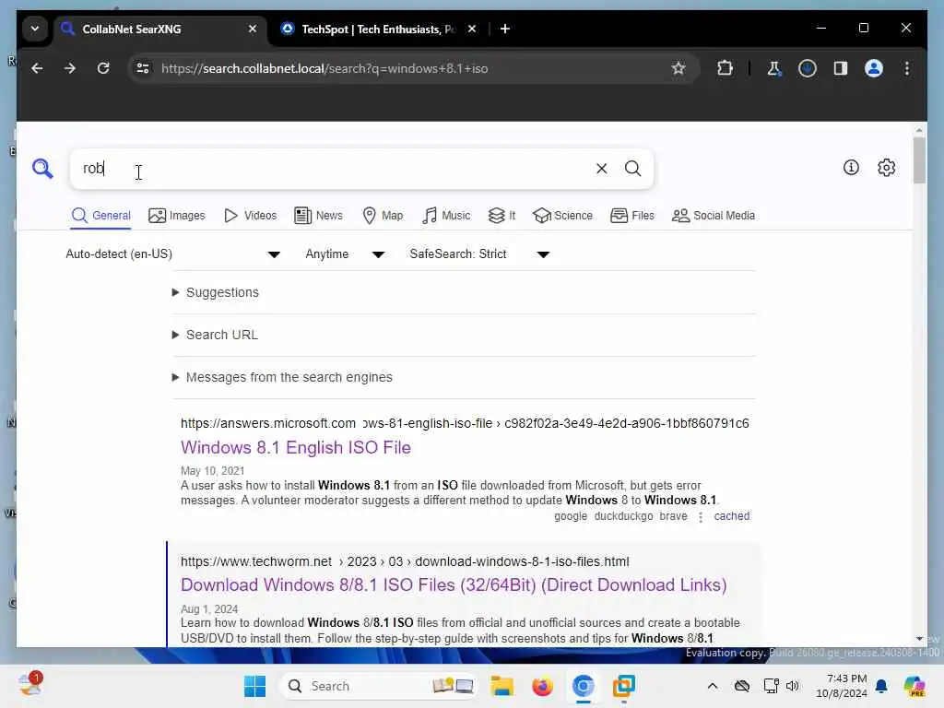
Task: Clear the search box with the X icon
Action: click(x=601, y=169)
